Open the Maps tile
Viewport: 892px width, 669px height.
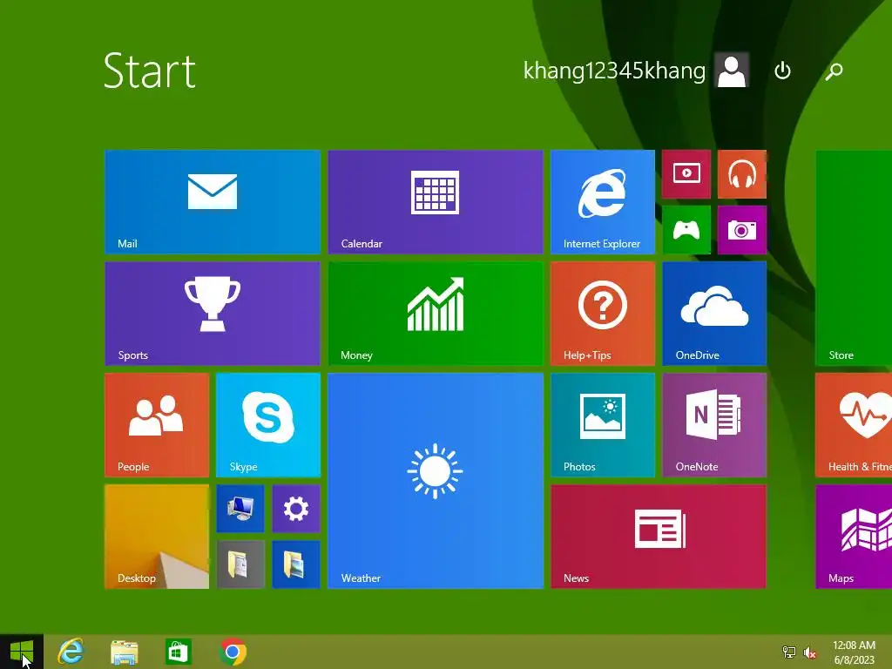point(854,537)
